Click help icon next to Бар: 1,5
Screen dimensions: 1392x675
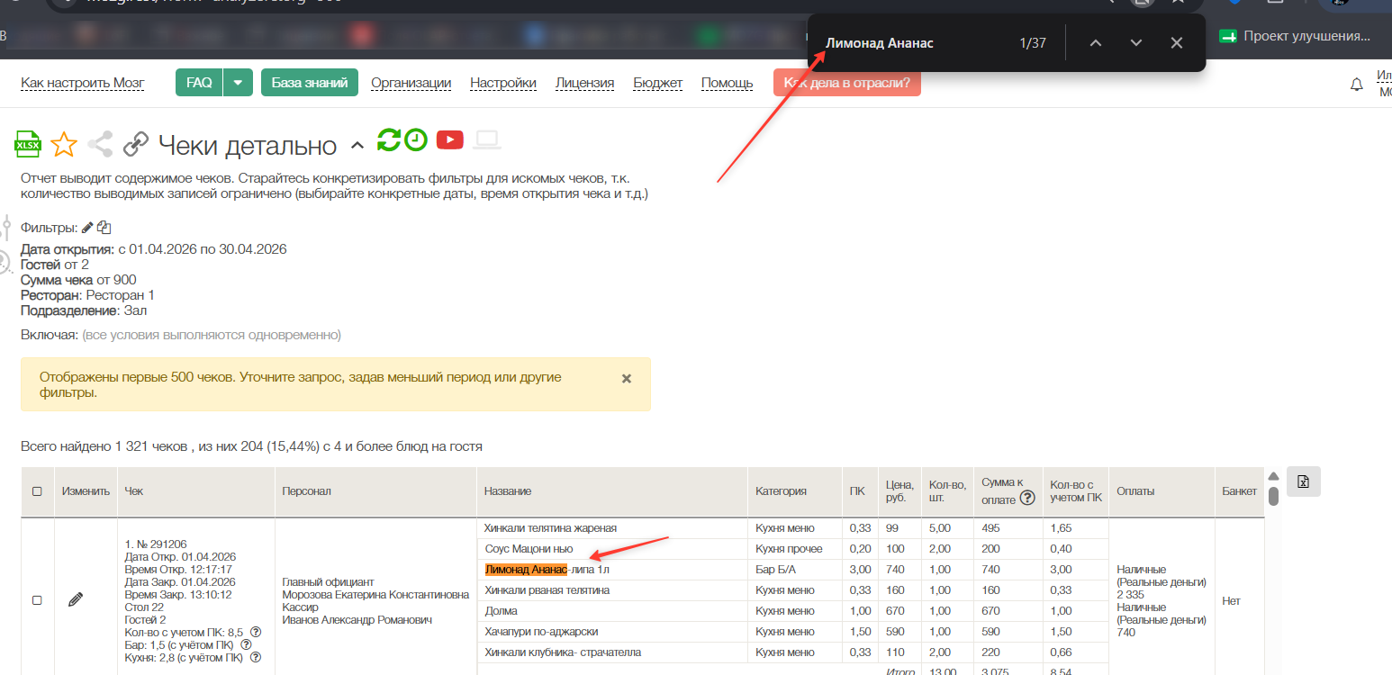point(246,645)
